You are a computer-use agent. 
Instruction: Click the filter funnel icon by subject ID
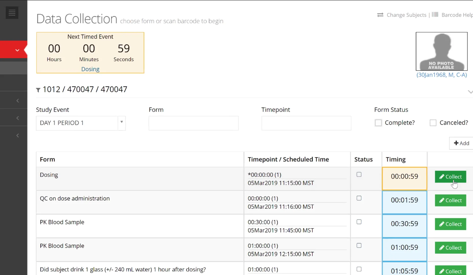click(x=38, y=90)
